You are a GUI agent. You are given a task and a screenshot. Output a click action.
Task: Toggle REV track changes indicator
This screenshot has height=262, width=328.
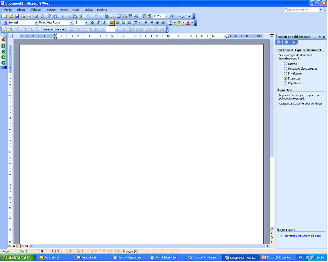pos(102,252)
